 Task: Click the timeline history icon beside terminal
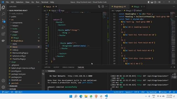tap(43, 74)
